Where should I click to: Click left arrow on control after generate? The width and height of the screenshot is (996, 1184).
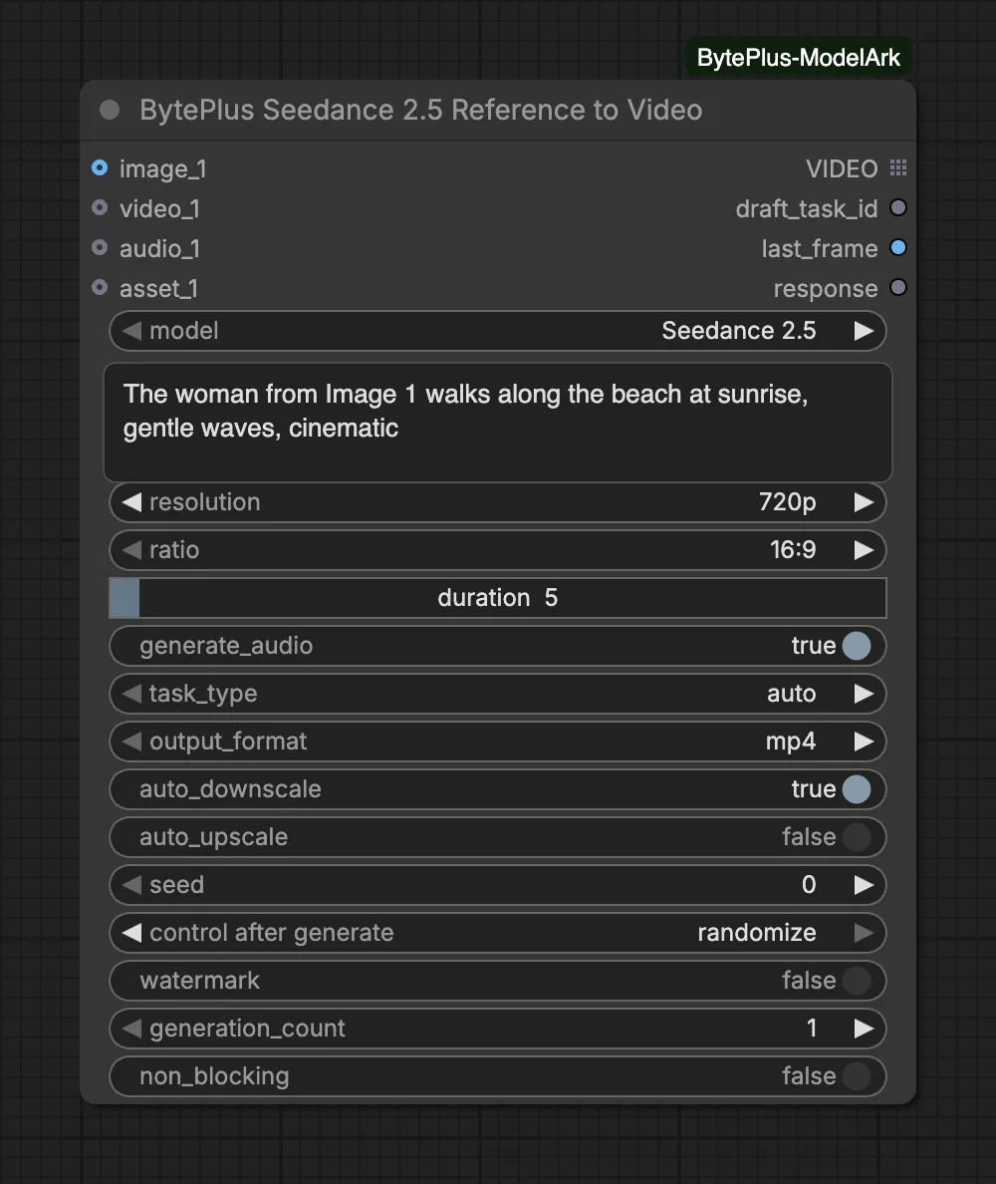coord(132,933)
